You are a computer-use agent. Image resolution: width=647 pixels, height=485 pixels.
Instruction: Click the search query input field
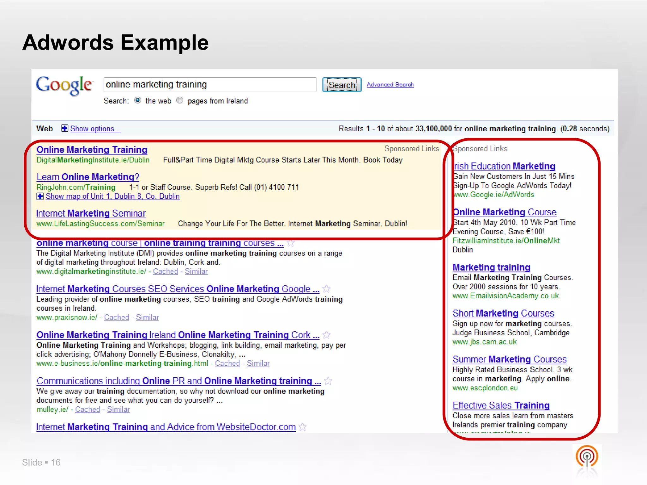210,85
